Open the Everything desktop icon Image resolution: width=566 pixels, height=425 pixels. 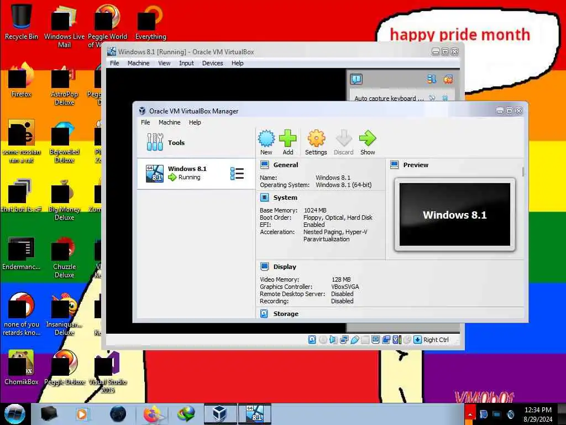[x=150, y=22]
